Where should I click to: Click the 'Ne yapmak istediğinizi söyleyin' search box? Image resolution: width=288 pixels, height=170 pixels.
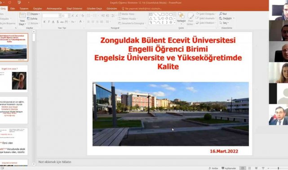coord(142,8)
